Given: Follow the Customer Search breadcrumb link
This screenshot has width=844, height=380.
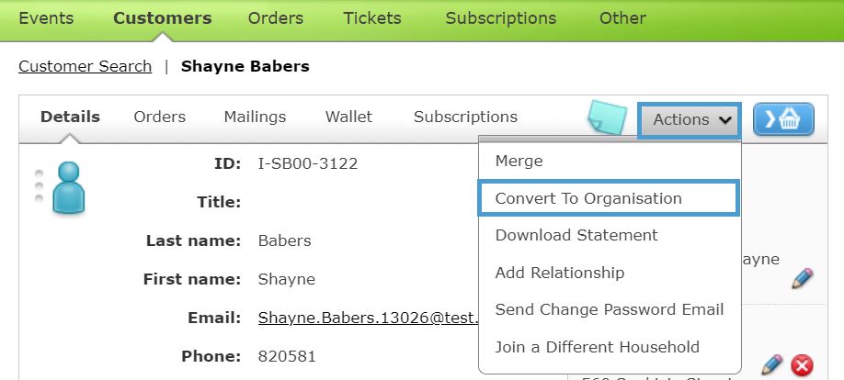Looking at the screenshot, I should click(86, 67).
